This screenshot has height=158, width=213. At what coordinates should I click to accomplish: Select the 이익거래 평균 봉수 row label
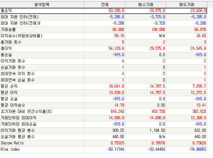click(18, 130)
